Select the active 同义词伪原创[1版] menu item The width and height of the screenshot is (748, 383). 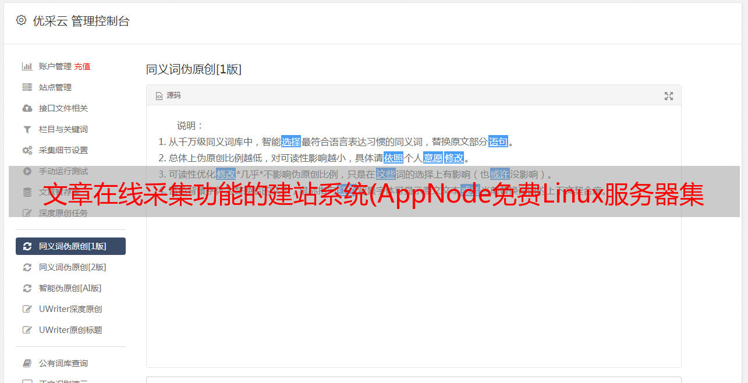(x=70, y=246)
